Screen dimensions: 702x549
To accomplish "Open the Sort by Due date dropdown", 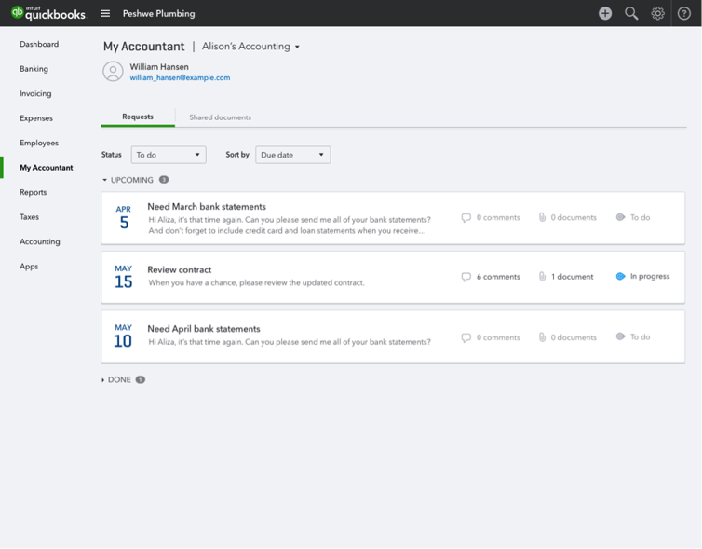I will click(292, 155).
